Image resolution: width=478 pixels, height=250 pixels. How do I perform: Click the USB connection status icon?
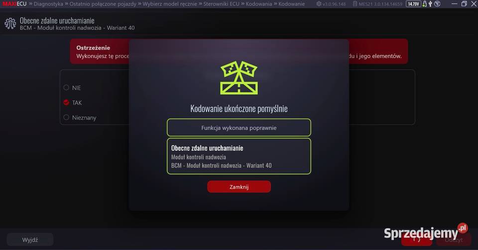coord(430,4)
